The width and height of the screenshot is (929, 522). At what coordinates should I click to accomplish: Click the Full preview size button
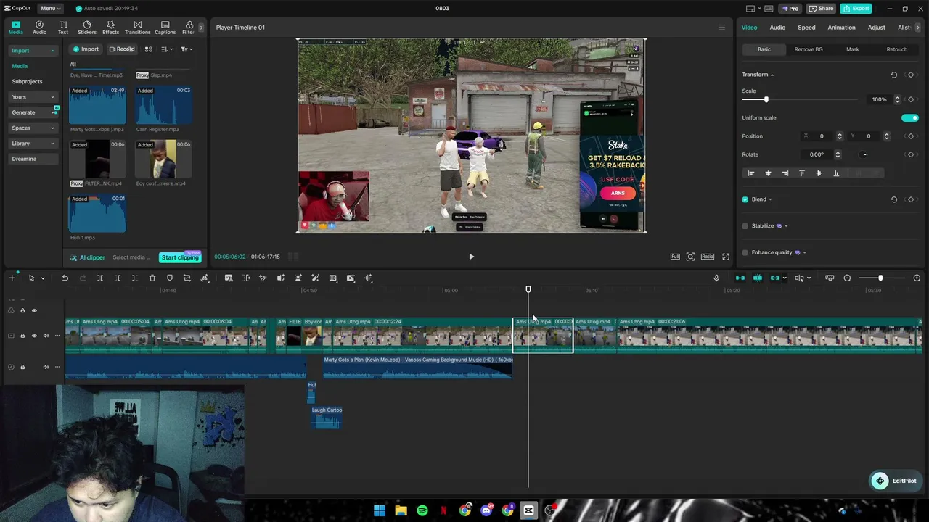coord(675,257)
